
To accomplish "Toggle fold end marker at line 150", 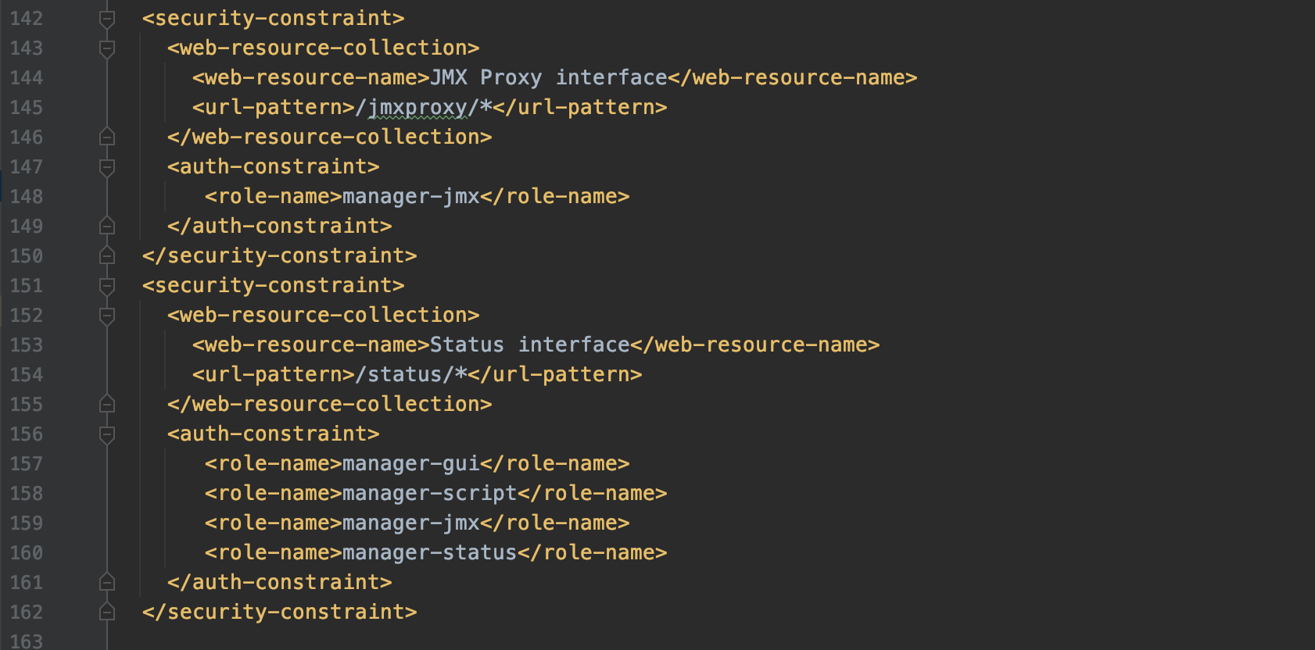I will coord(107,256).
